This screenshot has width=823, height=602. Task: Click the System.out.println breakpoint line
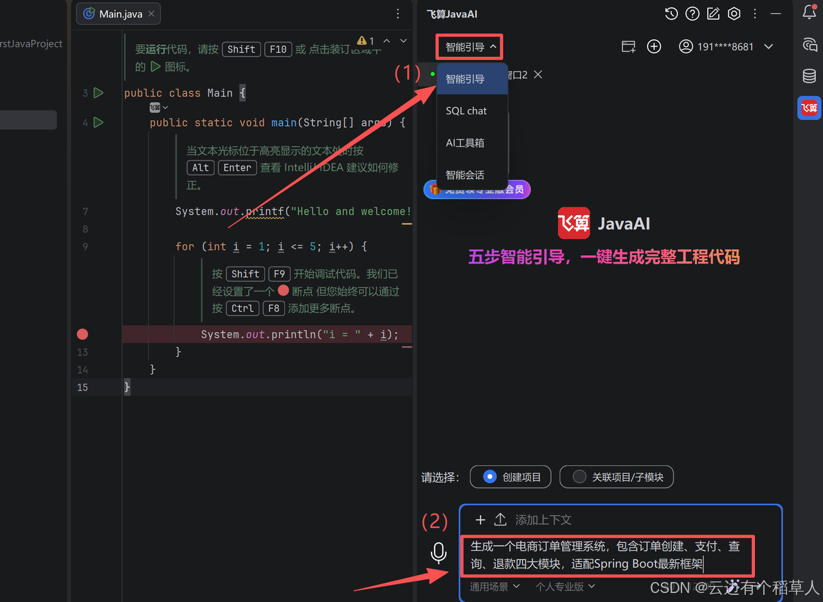click(x=300, y=334)
